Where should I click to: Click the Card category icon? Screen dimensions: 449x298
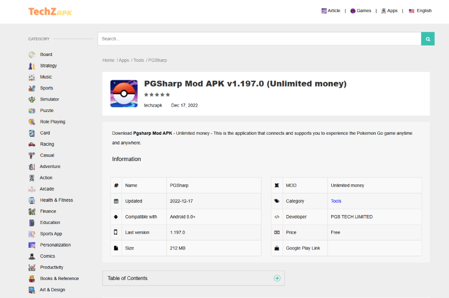tap(32, 133)
